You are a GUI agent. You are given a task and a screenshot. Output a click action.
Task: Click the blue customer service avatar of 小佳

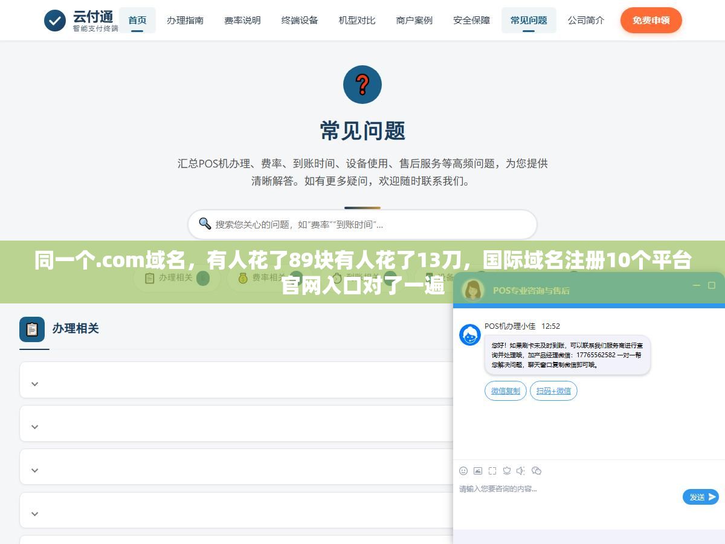[x=470, y=335]
